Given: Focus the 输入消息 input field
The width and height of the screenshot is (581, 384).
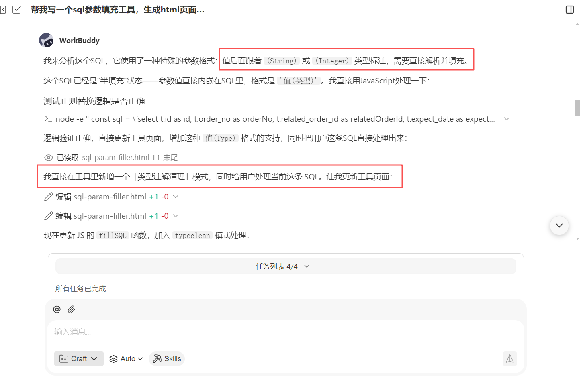Looking at the screenshot, I should point(286,332).
